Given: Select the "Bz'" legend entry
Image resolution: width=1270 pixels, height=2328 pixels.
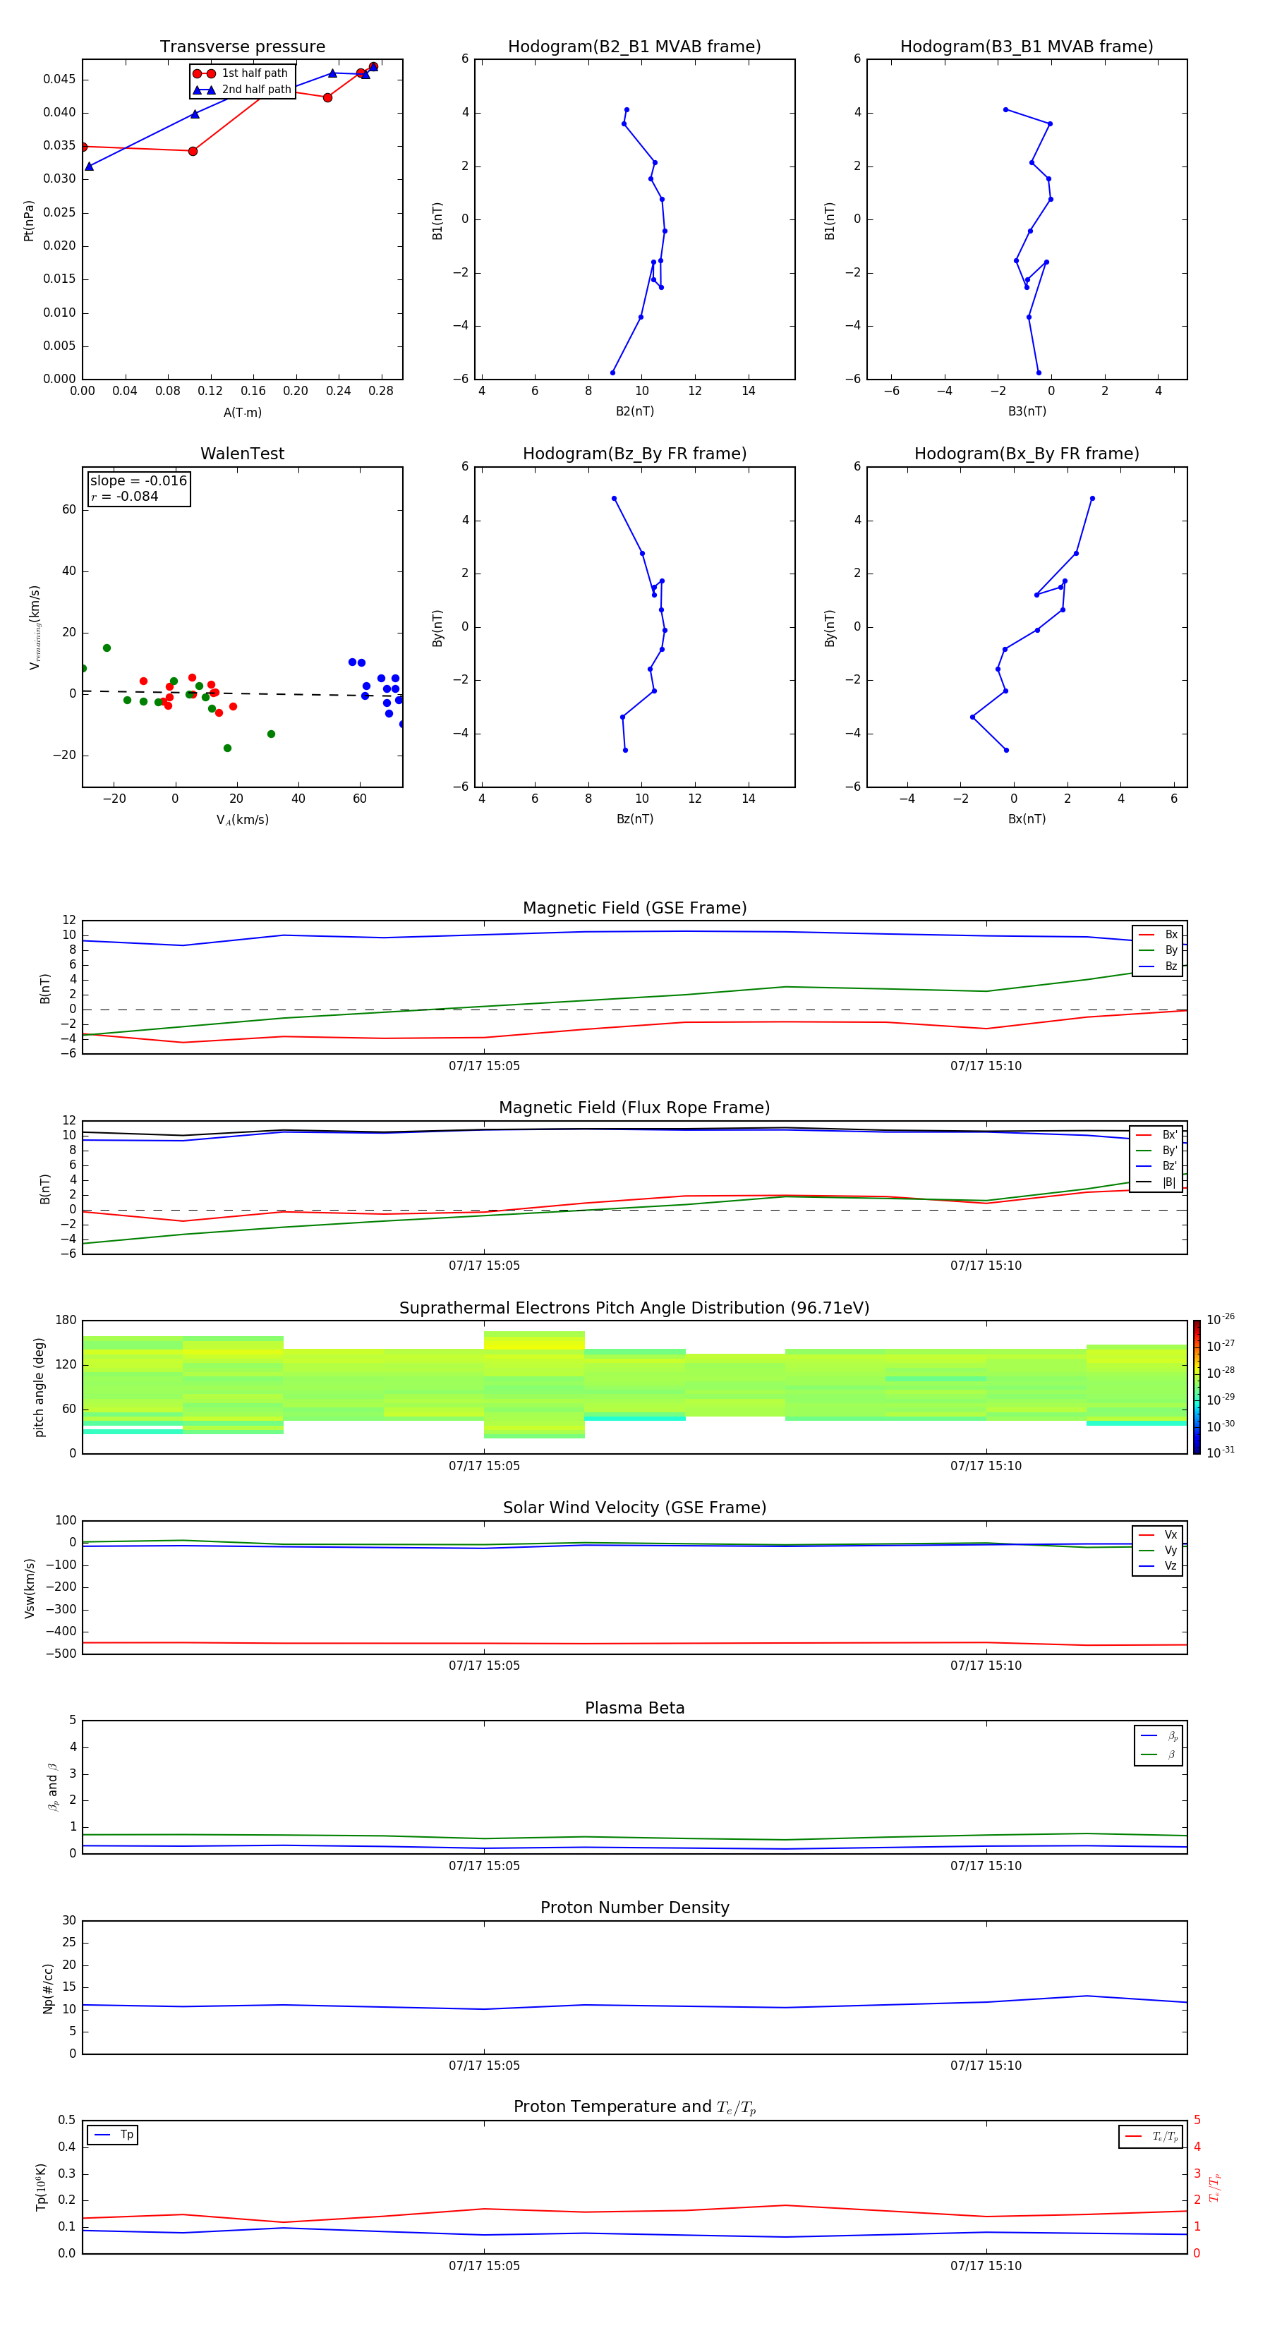Looking at the screenshot, I should point(1157,1166).
